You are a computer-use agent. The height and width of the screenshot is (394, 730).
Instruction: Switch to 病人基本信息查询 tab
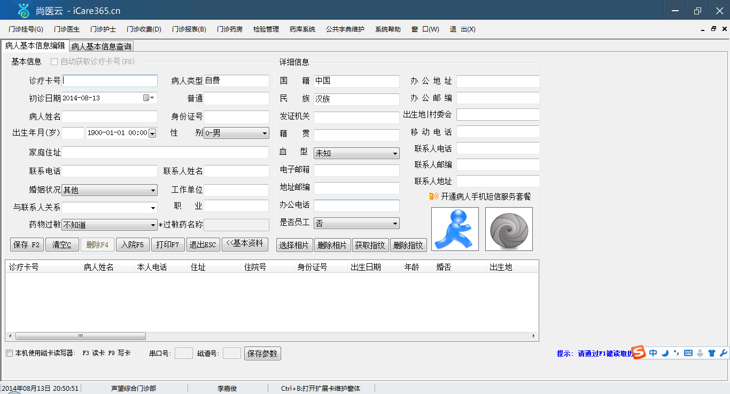click(x=101, y=46)
